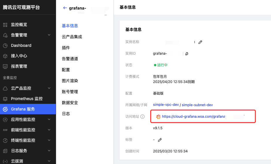
Task: Switch to the 云产品集成 tab
Action: click(72, 37)
